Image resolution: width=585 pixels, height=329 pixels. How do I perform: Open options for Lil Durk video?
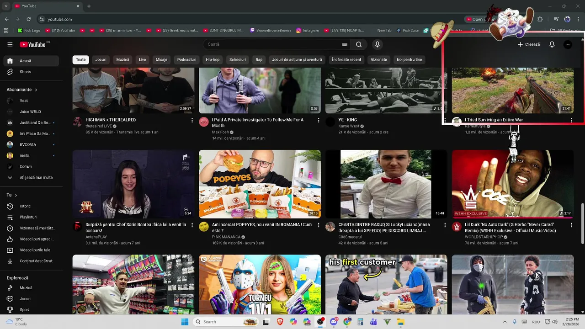tap(571, 225)
